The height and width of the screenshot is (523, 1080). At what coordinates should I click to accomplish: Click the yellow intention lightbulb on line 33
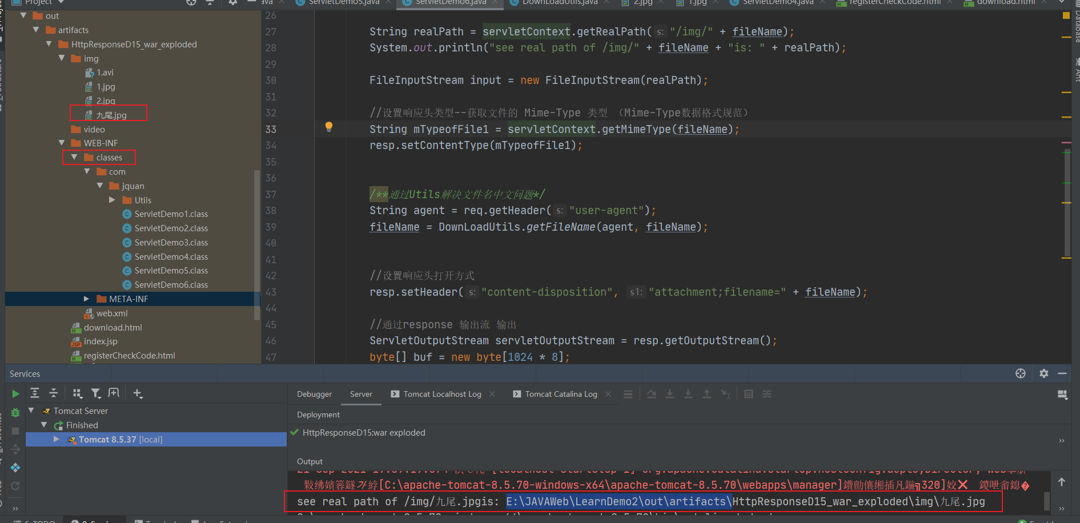pos(329,127)
